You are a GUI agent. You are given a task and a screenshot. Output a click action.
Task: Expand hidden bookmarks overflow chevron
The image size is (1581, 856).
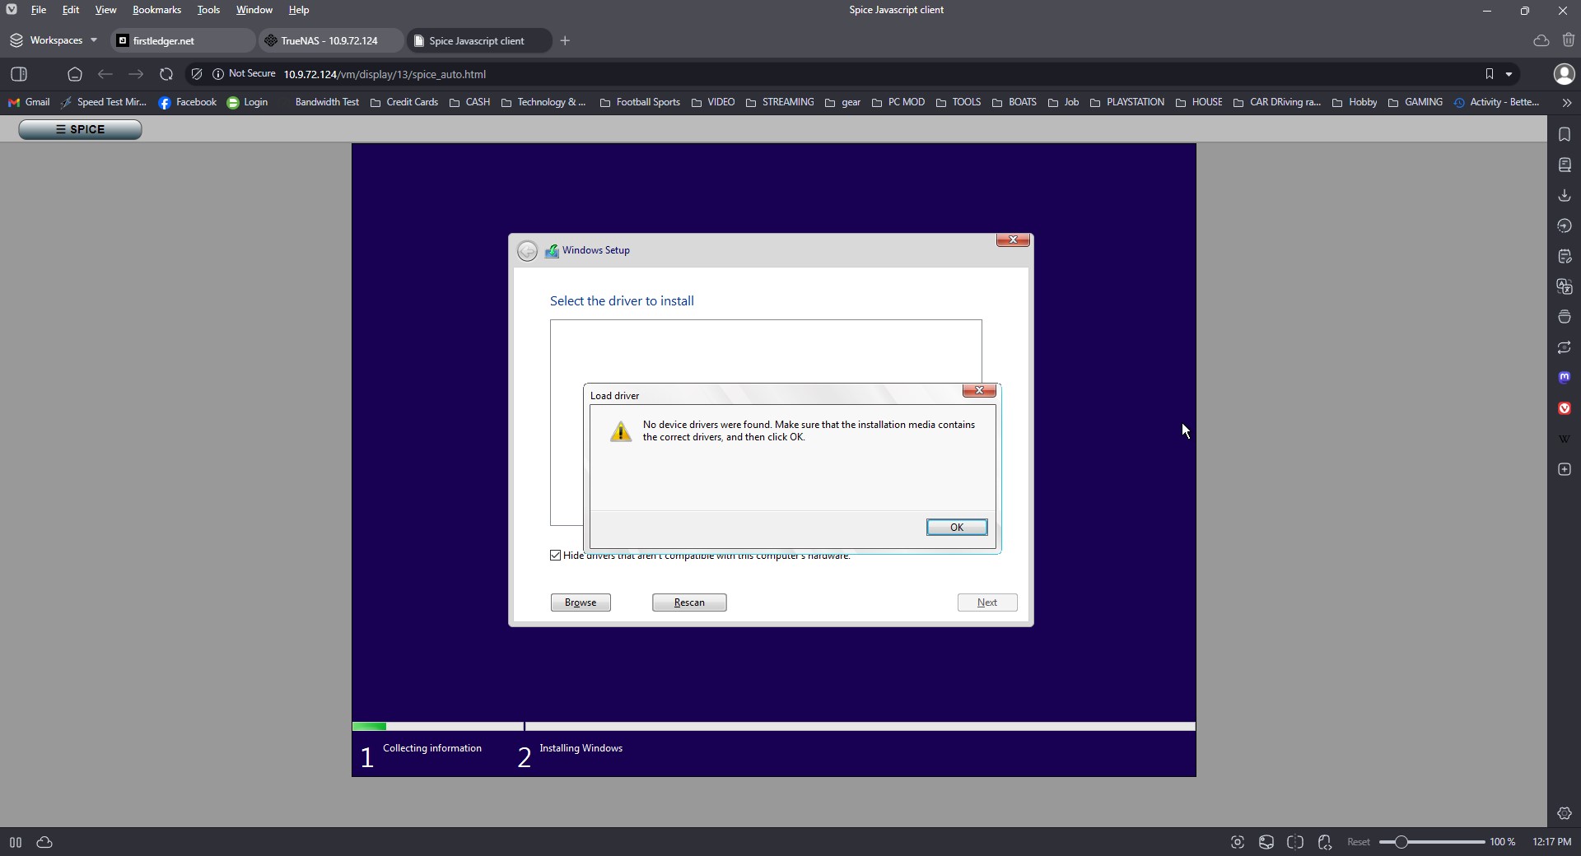click(x=1566, y=102)
